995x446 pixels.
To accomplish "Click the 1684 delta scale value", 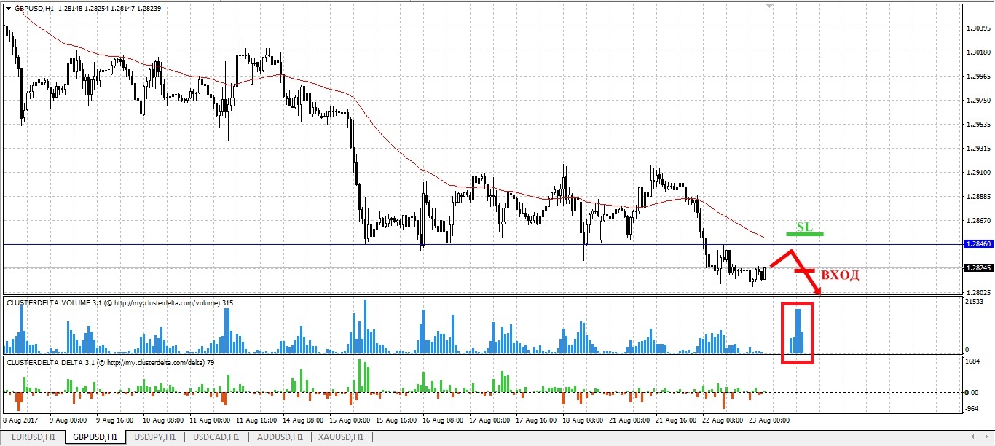I will [x=972, y=361].
